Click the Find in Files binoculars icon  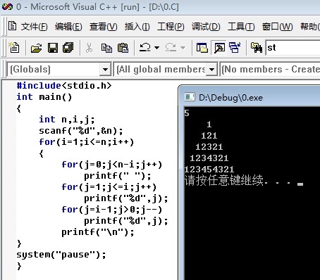pos(257,48)
